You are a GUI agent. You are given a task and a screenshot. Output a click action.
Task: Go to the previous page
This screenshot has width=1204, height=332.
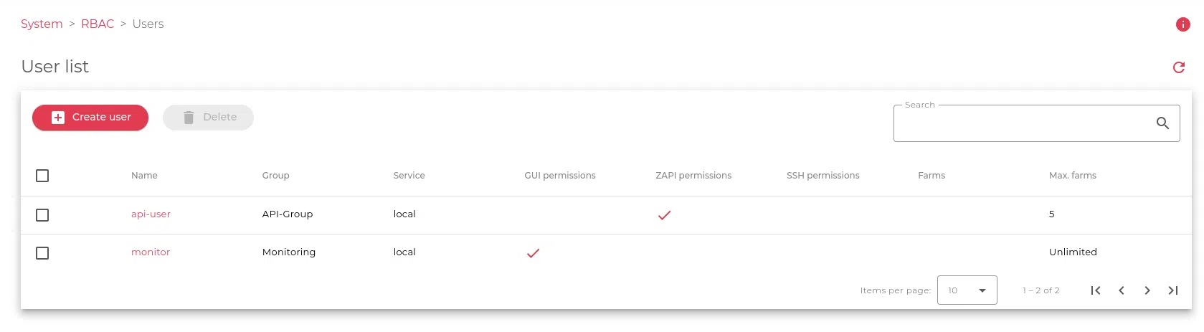point(1122,290)
